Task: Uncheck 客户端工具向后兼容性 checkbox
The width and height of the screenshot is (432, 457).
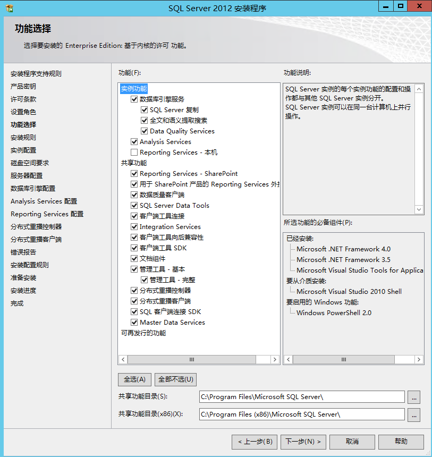Action: (134, 238)
